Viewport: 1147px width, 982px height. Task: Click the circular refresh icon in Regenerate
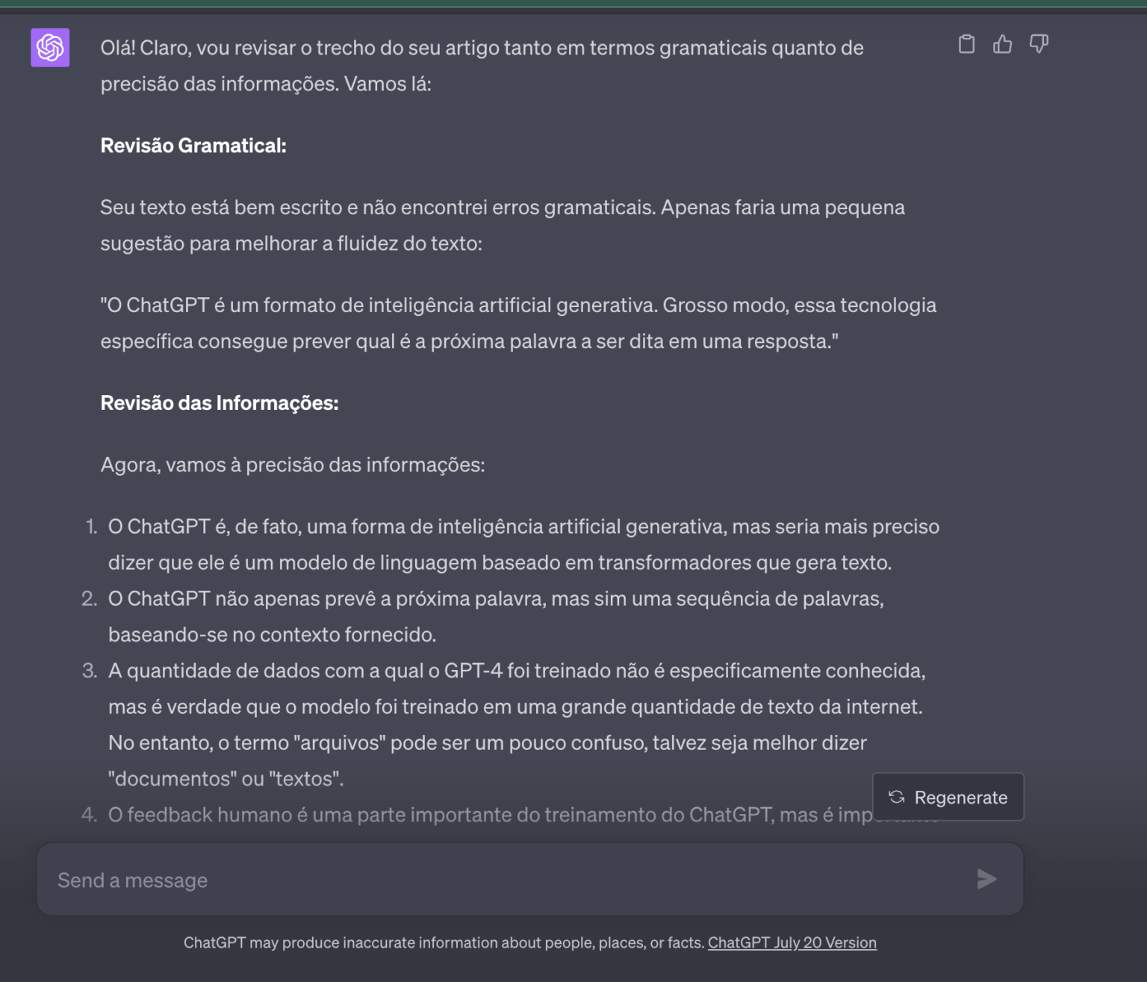[x=896, y=797]
